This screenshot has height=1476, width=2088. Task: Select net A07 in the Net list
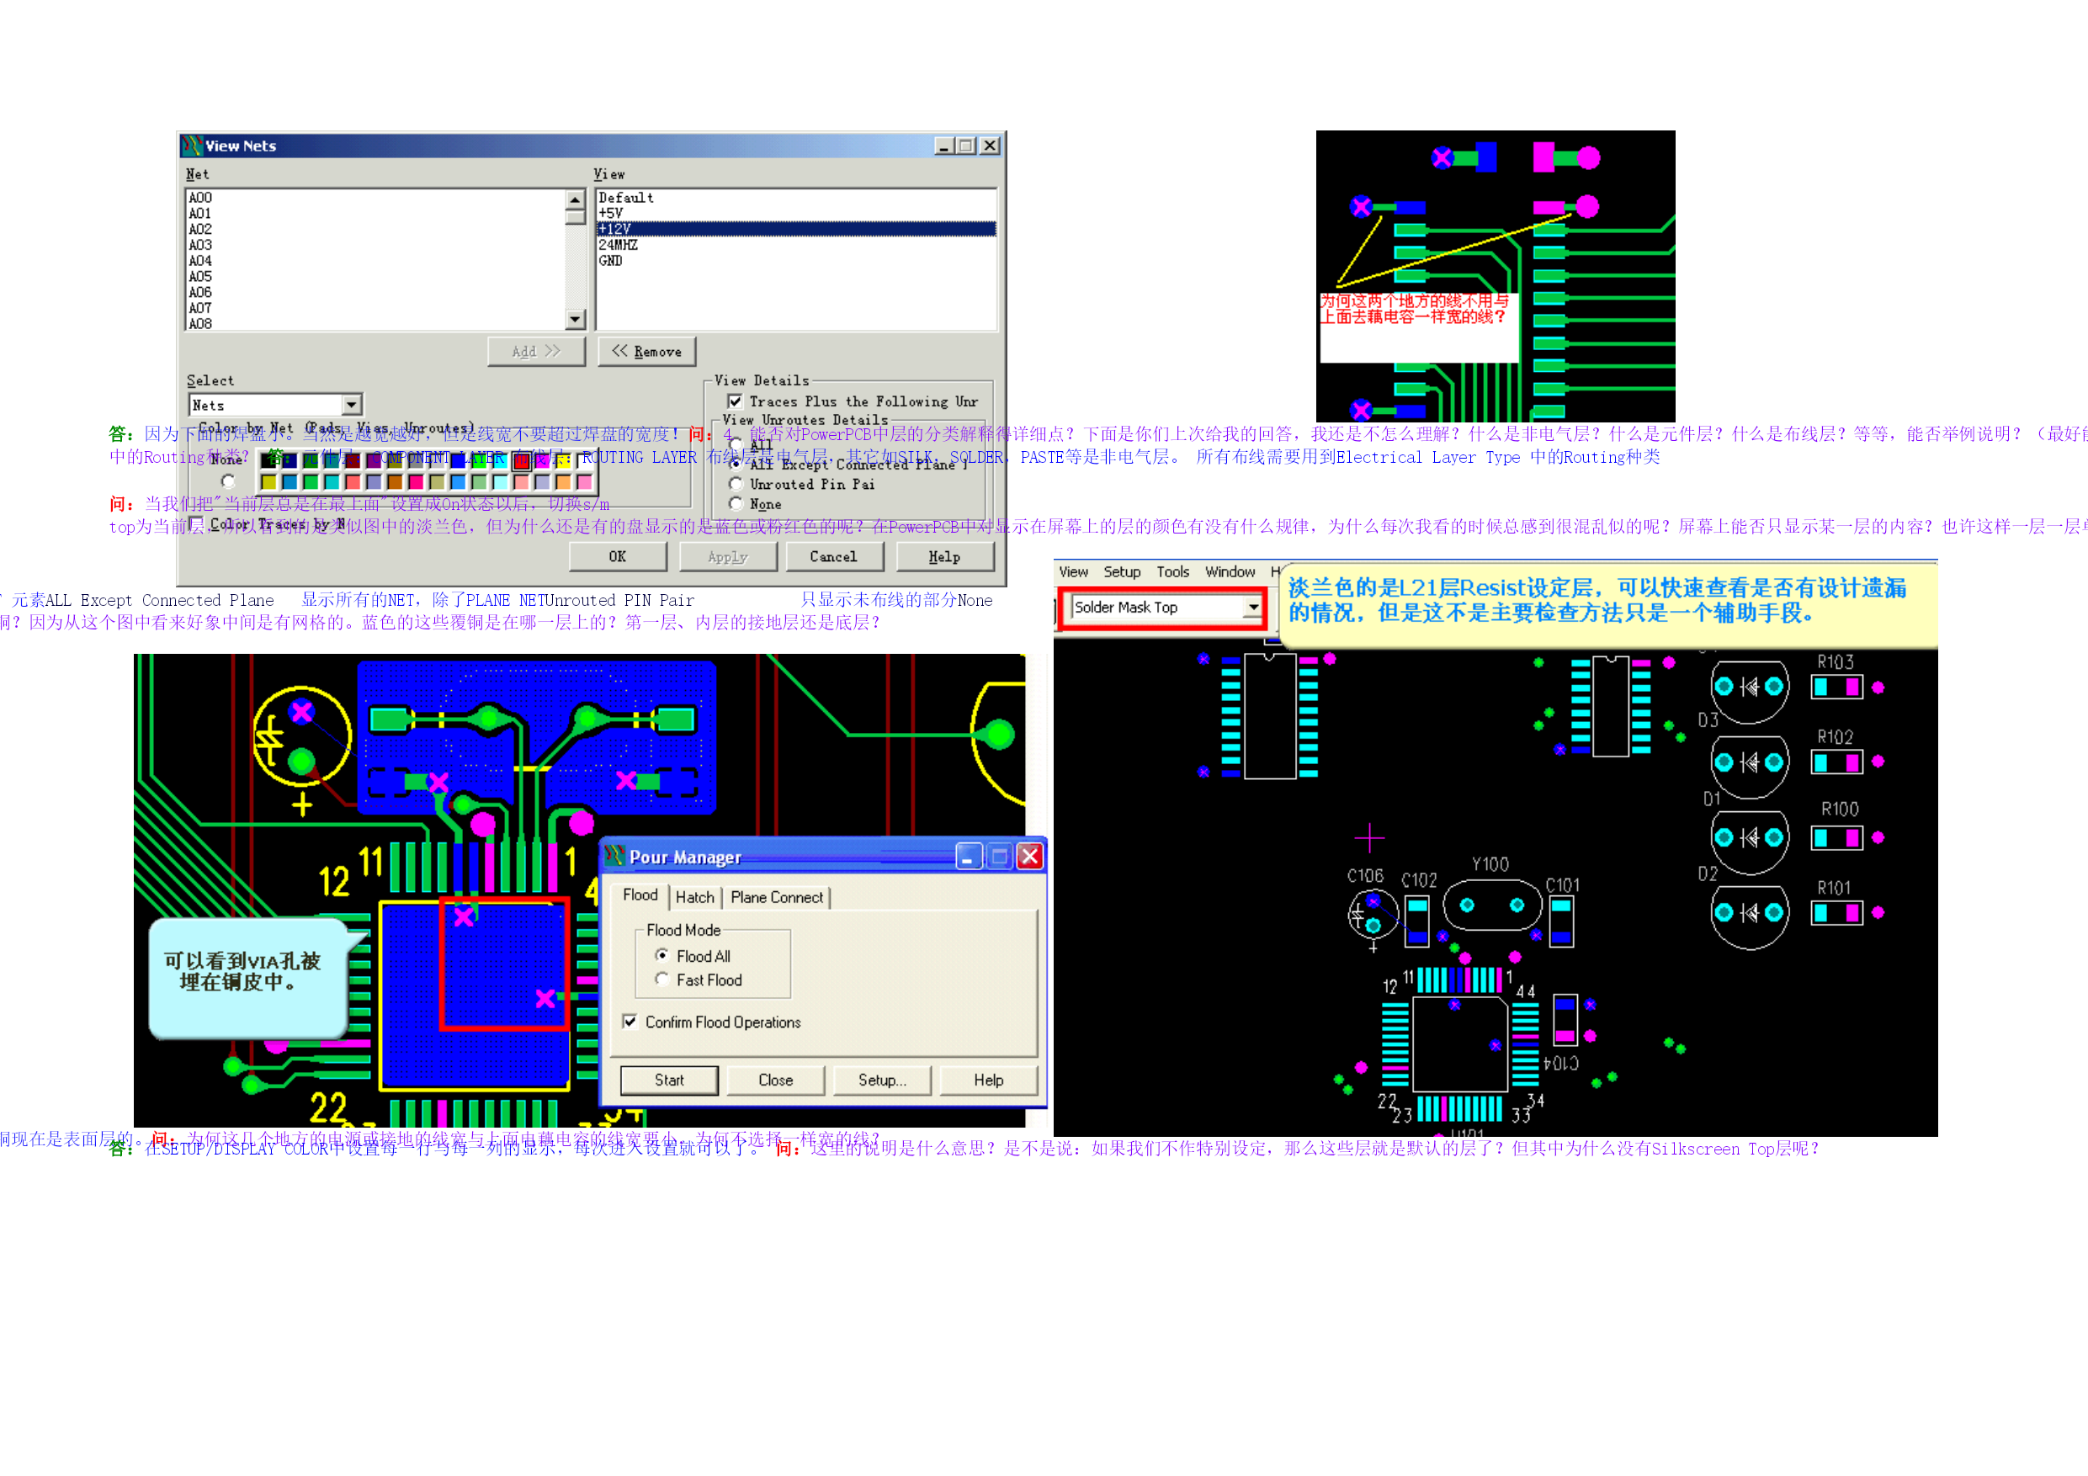[x=375, y=308]
